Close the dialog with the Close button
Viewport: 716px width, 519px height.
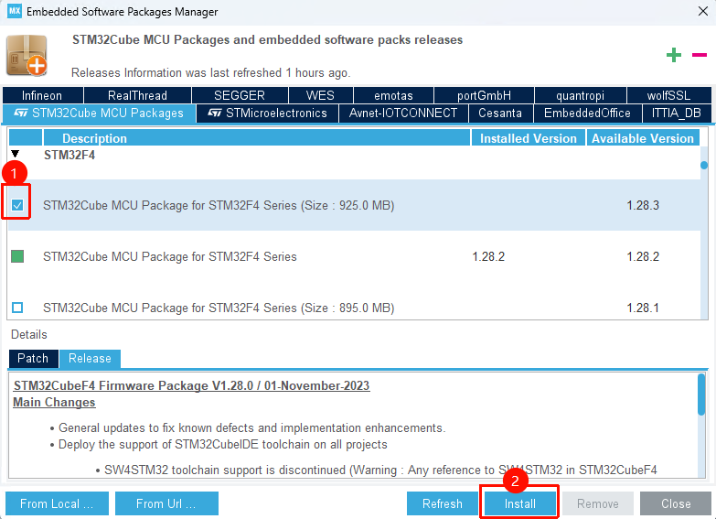pyautogui.click(x=676, y=503)
